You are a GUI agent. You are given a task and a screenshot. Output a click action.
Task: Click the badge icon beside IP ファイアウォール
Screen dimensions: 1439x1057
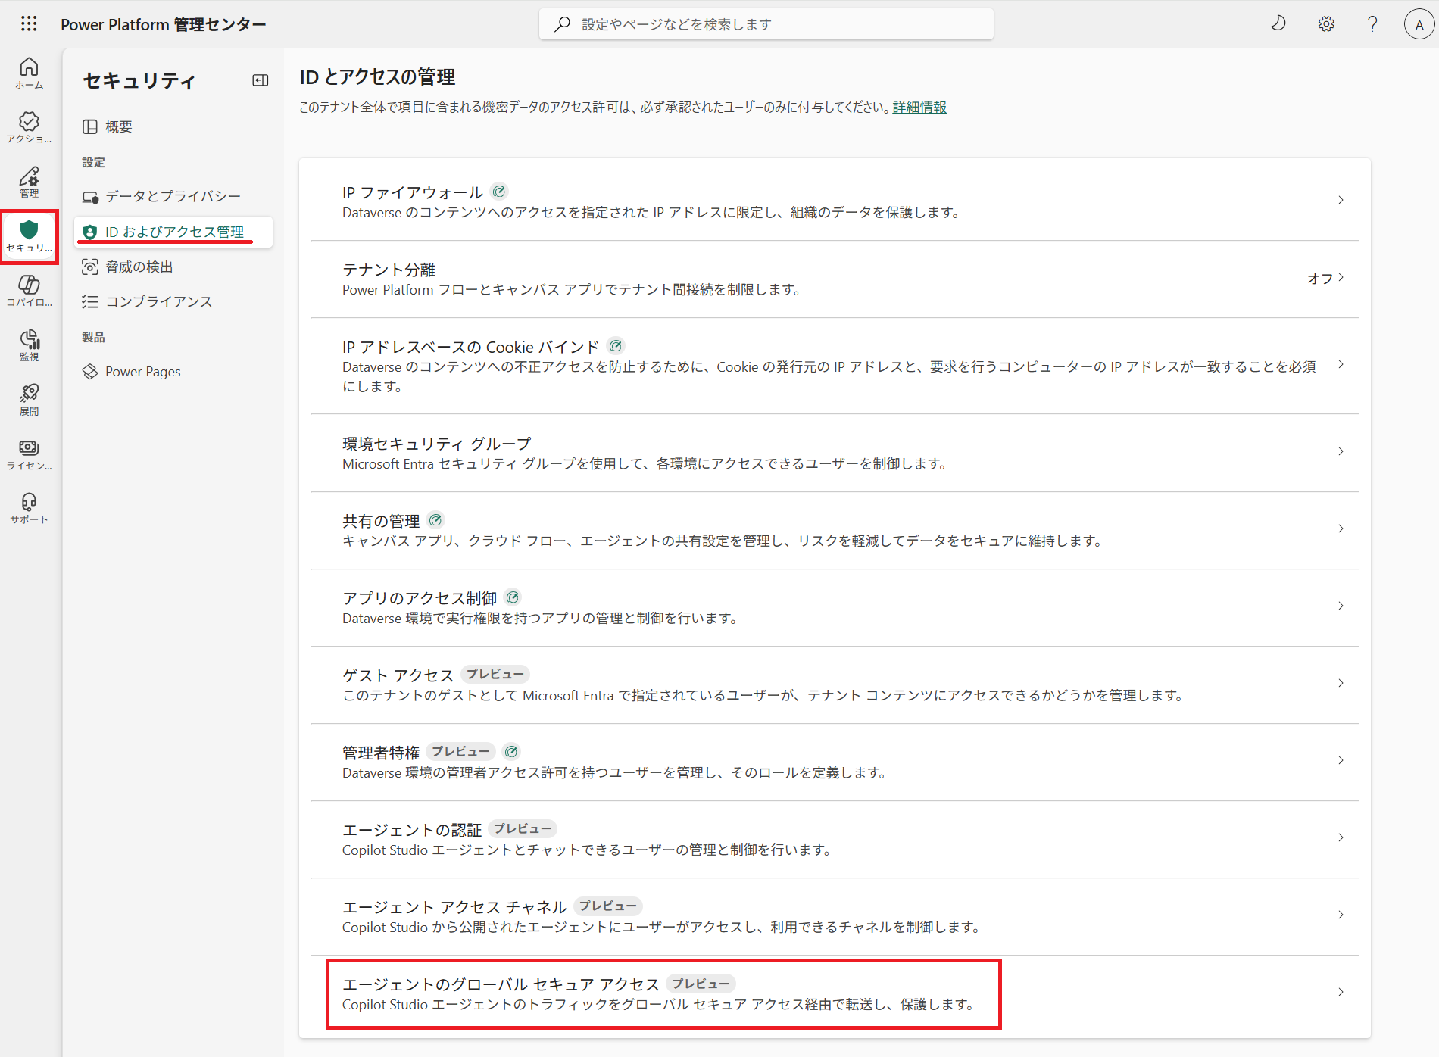click(x=498, y=192)
